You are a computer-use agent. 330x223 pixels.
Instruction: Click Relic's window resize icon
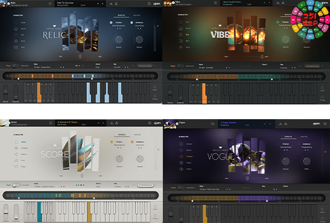149,4
